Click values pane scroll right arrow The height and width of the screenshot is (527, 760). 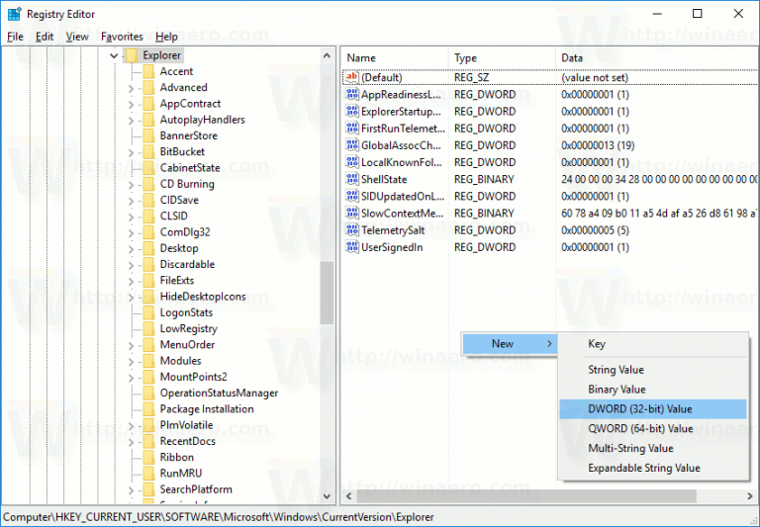pyautogui.click(x=750, y=496)
